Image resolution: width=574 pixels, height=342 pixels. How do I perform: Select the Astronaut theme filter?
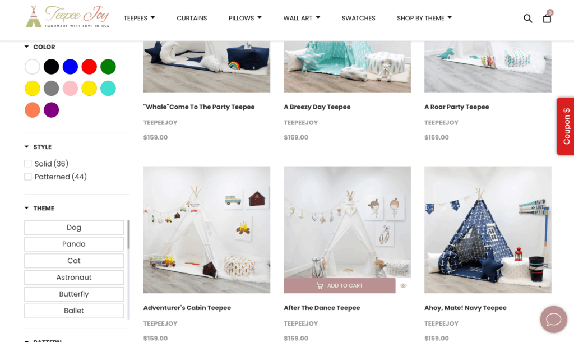click(74, 278)
